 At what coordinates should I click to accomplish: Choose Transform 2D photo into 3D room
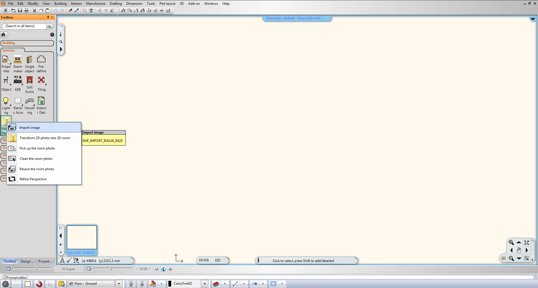45,138
